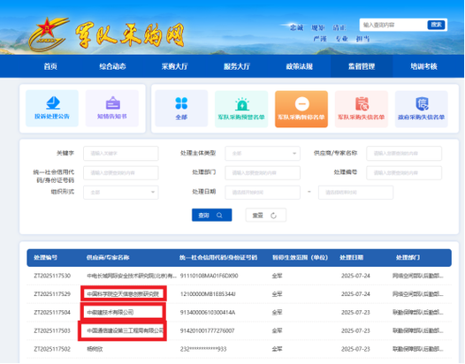Open the 综合动态 nav tab
Screen dimensions: 465x364
(x=112, y=66)
